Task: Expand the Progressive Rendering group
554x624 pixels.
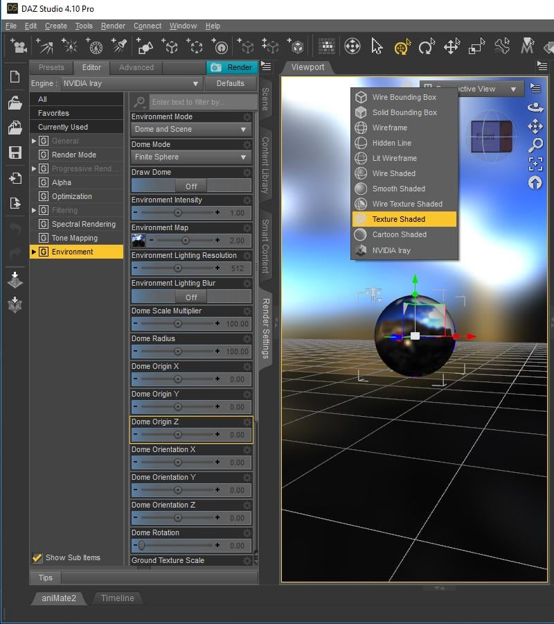Action: 34,168
